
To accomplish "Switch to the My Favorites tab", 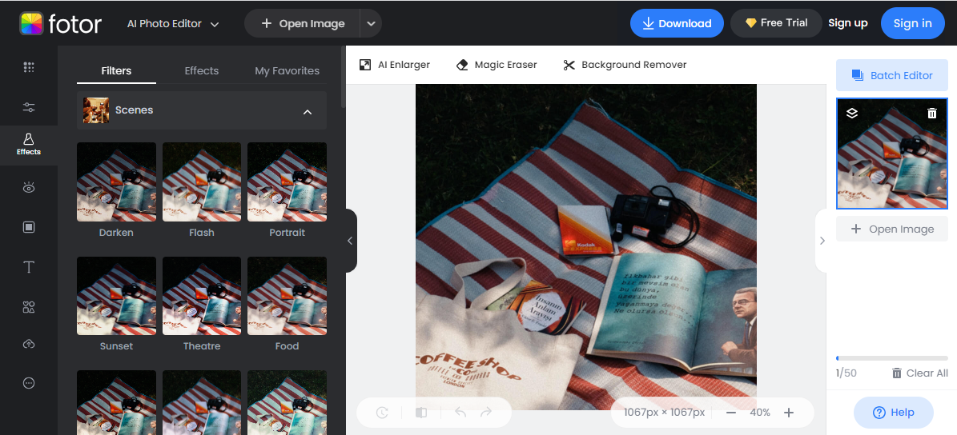I will coord(287,70).
